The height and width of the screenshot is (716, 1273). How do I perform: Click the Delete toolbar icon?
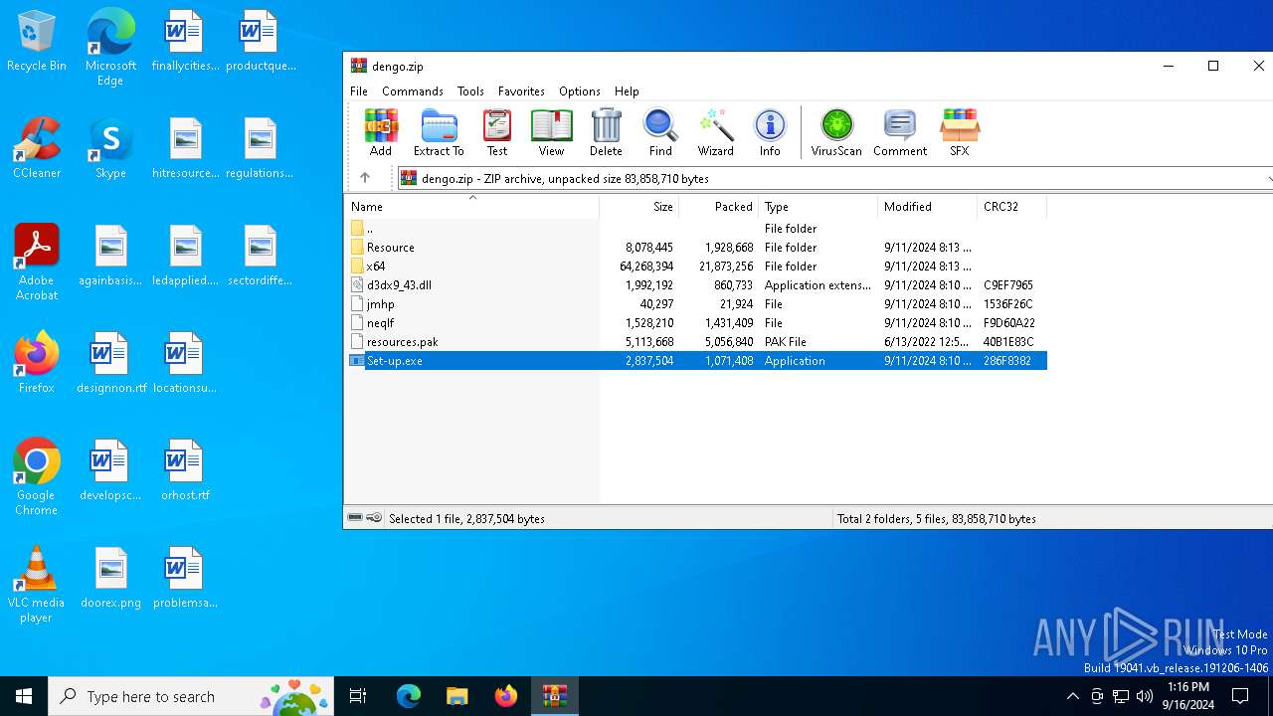pos(606,133)
